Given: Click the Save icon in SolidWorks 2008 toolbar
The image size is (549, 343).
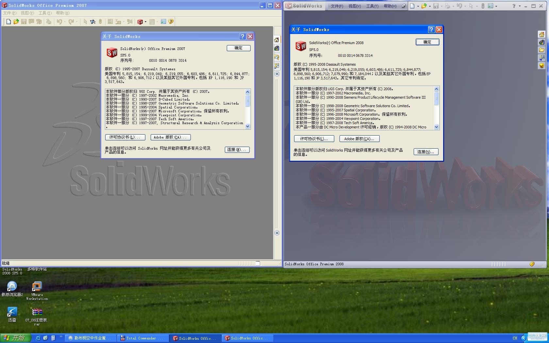Looking at the screenshot, I should 436,6.
